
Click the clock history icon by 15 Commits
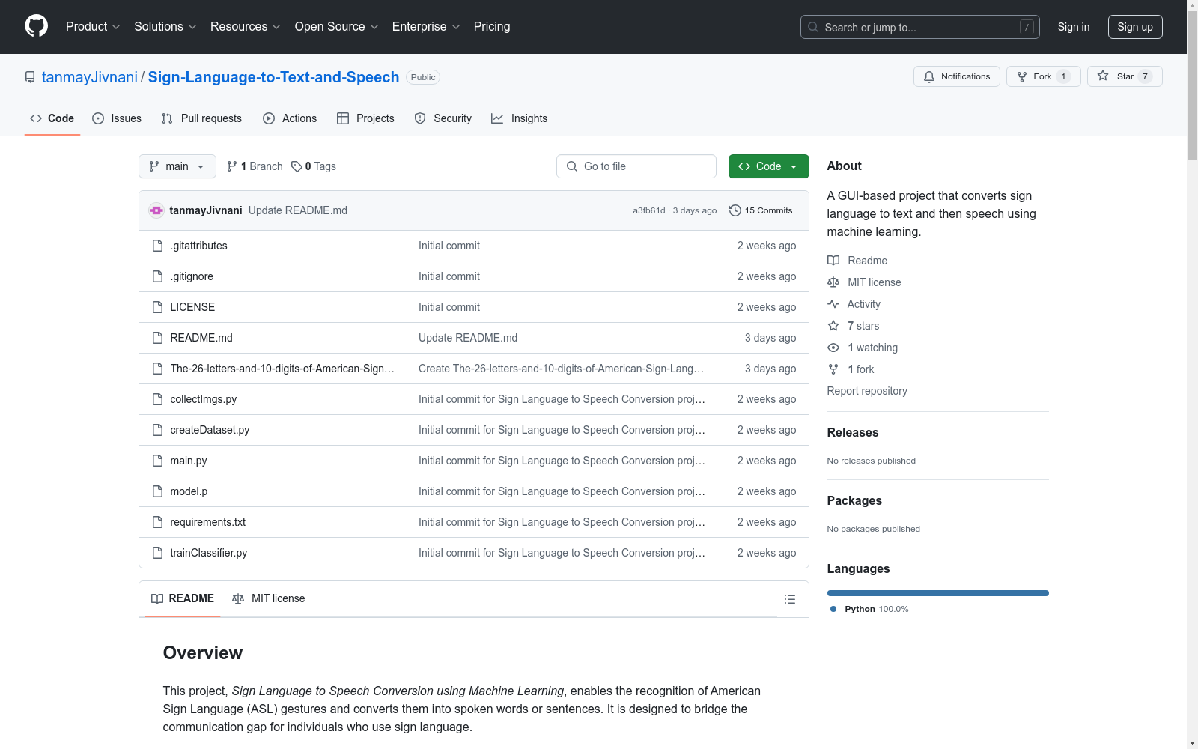pos(735,210)
